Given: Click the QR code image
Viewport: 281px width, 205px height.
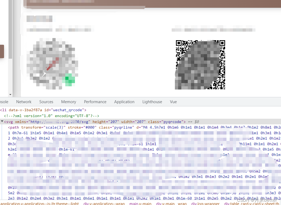Looking at the screenshot, I should click(200, 65).
